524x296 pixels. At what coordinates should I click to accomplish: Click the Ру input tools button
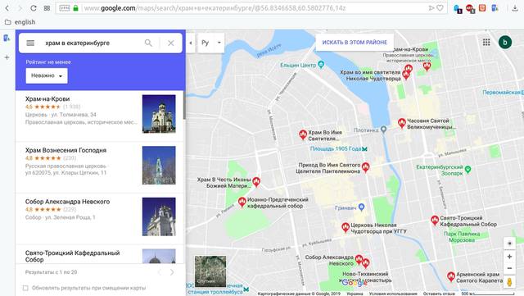[206, 43]
